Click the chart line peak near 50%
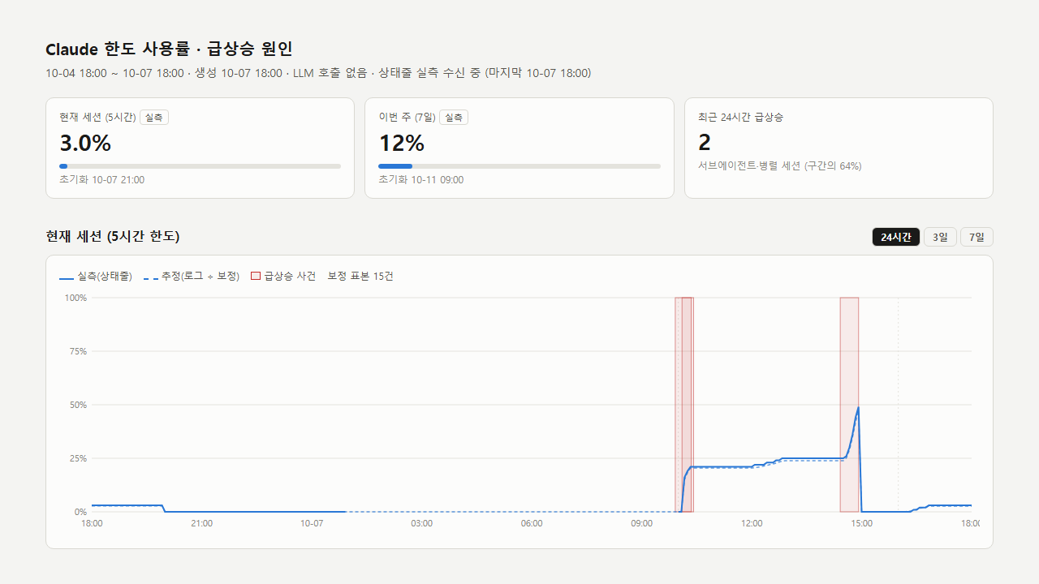This screenshot has height=584, width=1039. 858,408
